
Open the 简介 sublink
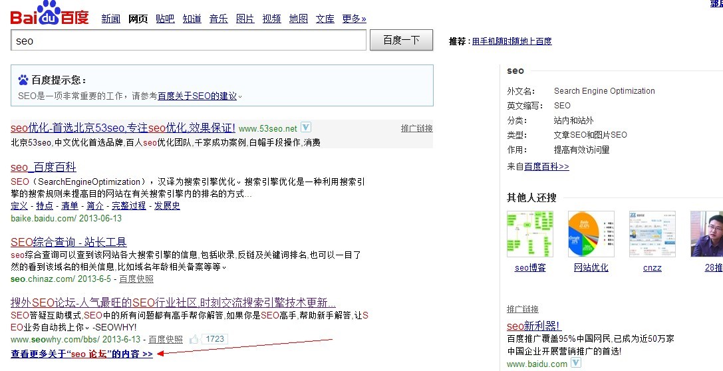(95, 205)
